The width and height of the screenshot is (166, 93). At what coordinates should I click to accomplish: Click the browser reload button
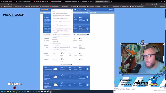point(6,4)
